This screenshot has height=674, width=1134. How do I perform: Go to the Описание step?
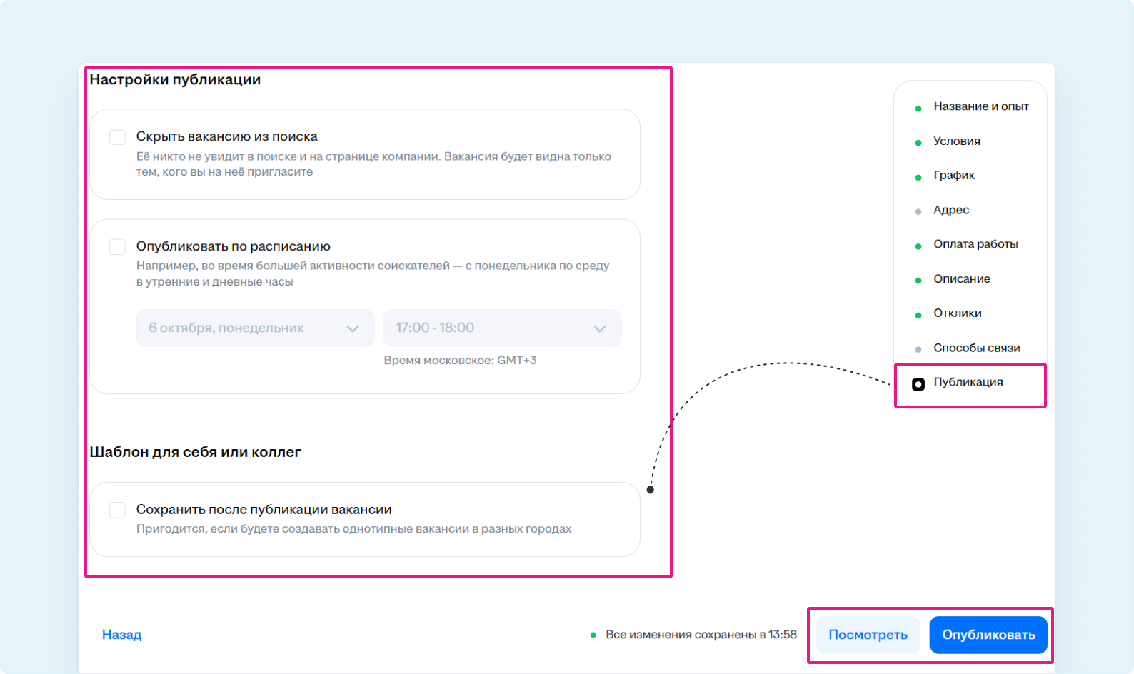[961, 279]
